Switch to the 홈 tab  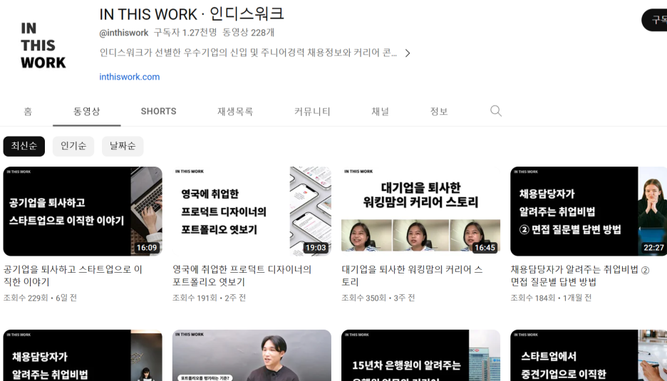28,111
